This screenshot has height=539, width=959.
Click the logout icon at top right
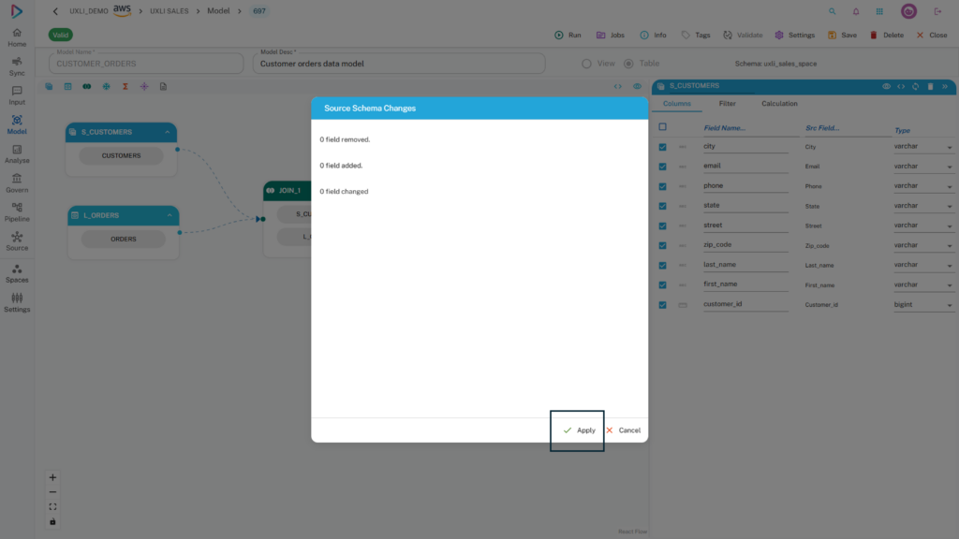click(x=937, y=11)
